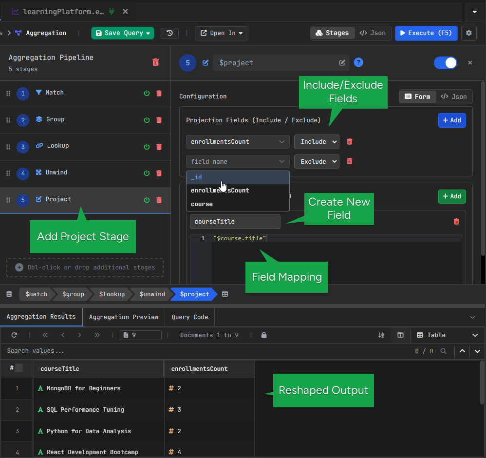The height and width of the screenshot is (458, 486).
Task: Go to the first results page
Action: pos(45,335)
